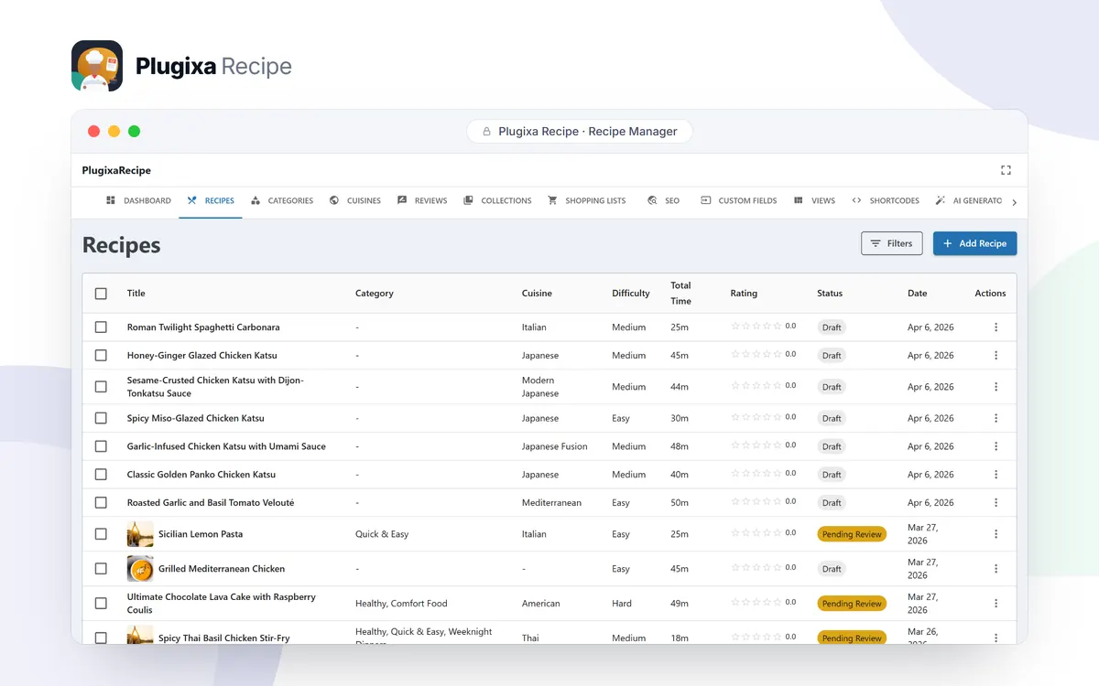This screenshot has height=686, width=1099.
Task: Click the Pending Review badge for Sicilian Lemon Pasta
Action: (852, 534)
